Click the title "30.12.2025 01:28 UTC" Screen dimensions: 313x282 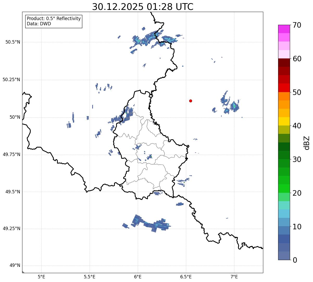click(x=143, y=7)
